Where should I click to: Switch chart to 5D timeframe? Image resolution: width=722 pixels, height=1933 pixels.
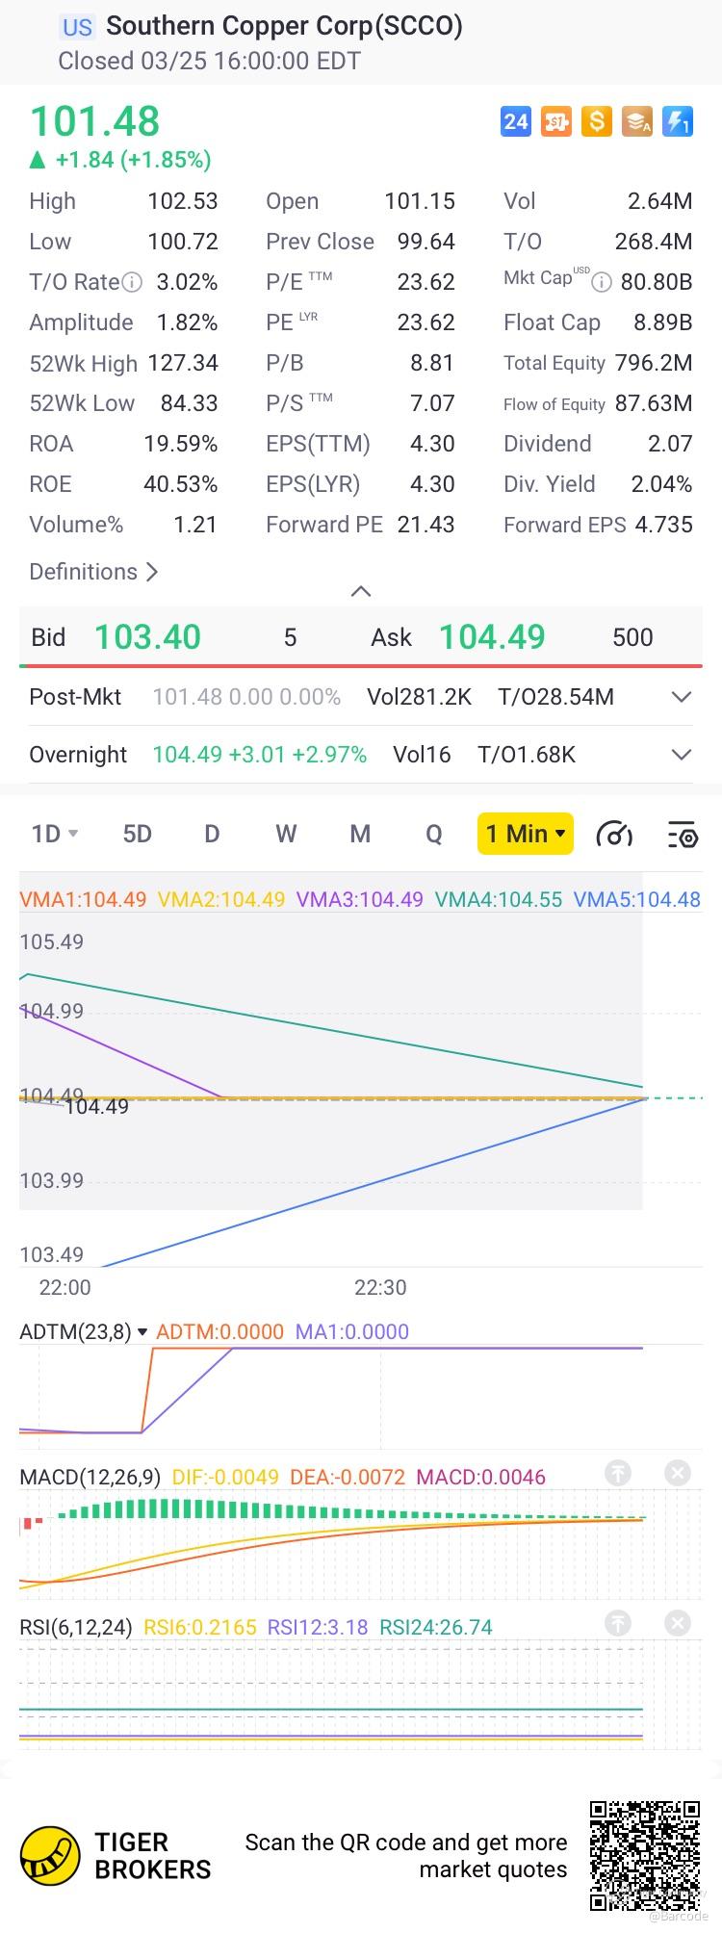[x=137, y=834]
